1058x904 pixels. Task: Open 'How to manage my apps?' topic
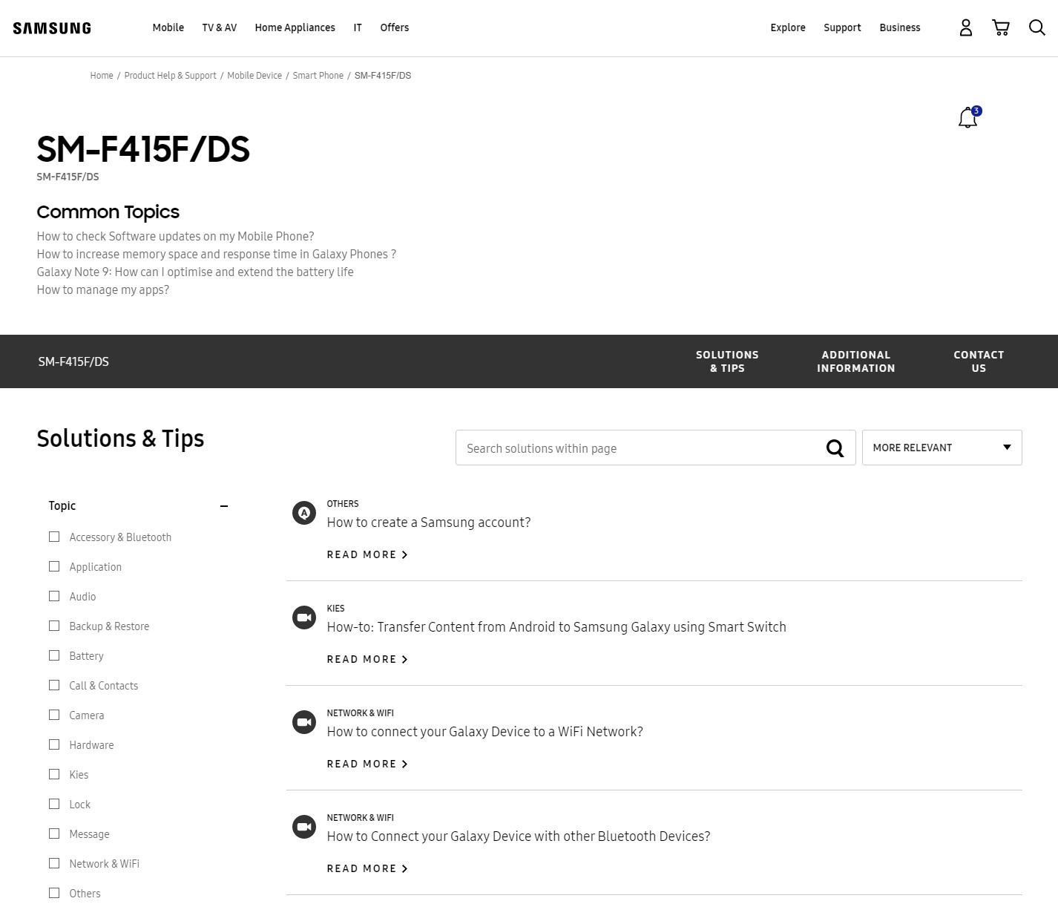pos(103,290)
